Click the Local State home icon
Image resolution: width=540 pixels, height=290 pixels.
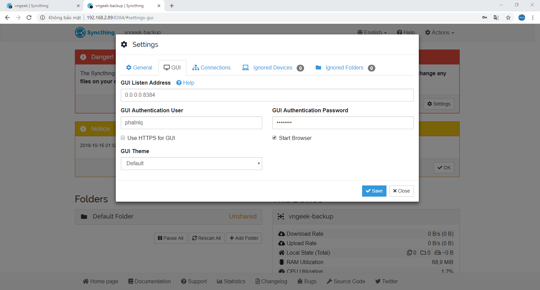281,253
